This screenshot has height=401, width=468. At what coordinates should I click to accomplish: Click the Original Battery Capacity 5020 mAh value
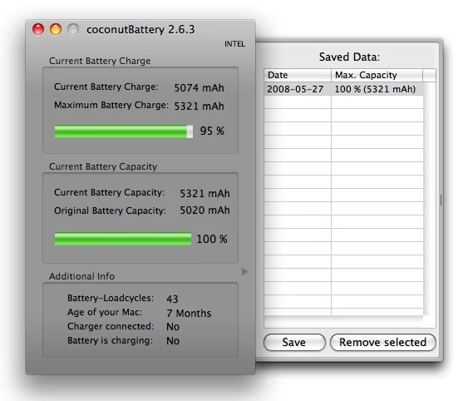[204, 210]
